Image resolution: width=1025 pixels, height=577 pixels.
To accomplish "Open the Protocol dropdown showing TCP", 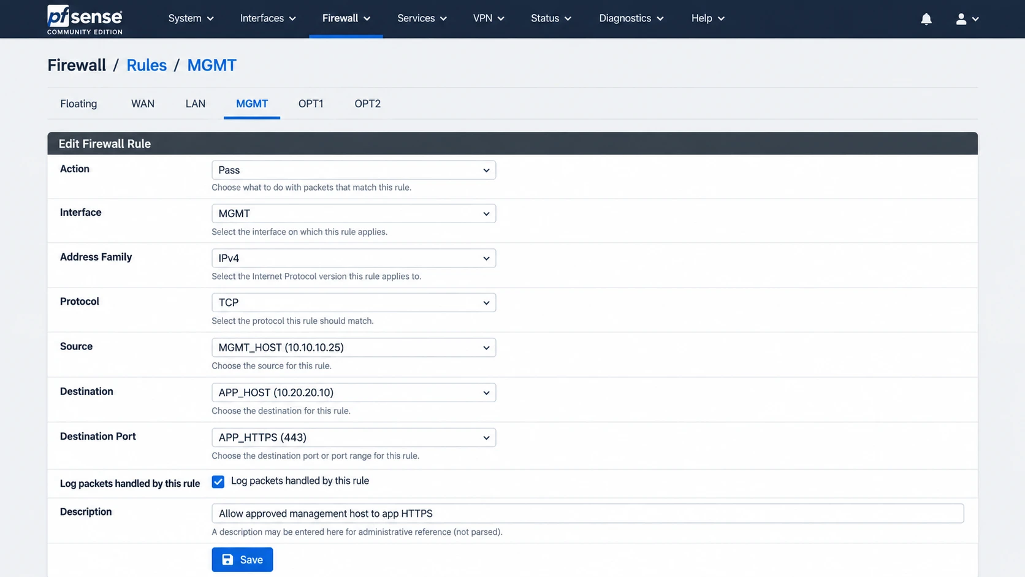I will click(354, 302).
